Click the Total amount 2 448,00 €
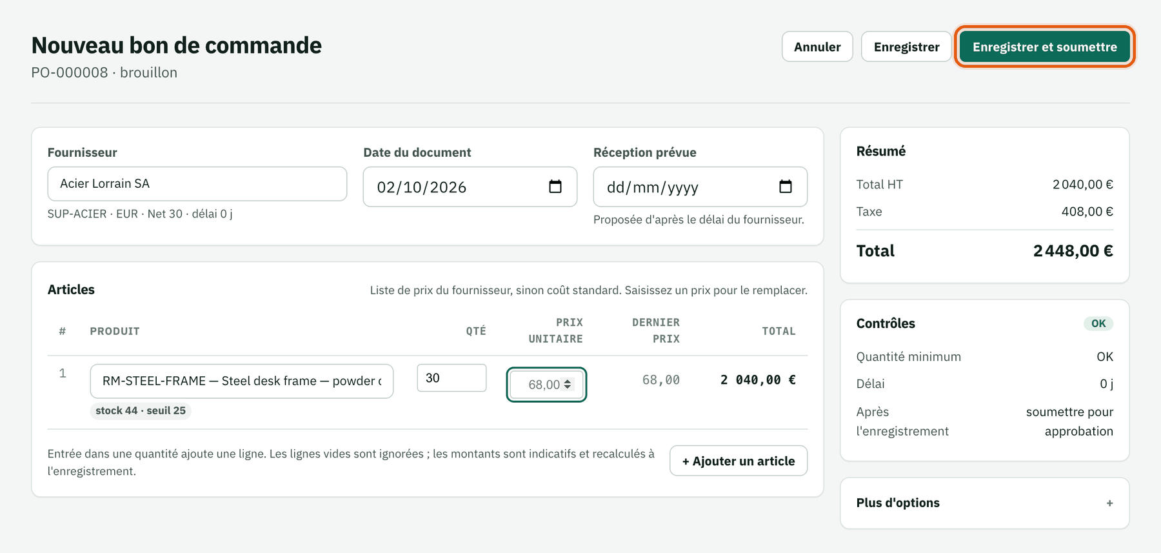Screen dimensions: 1161x553 [x=1073, y=251]
